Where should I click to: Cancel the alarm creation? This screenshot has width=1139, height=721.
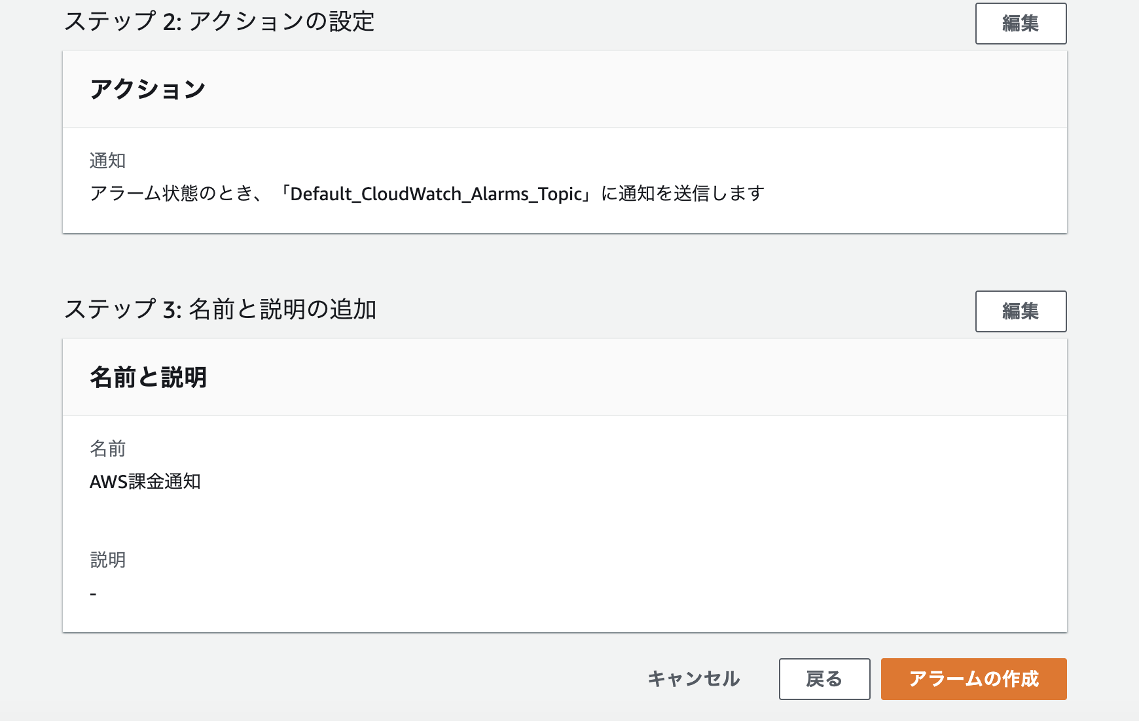[694, 679]
